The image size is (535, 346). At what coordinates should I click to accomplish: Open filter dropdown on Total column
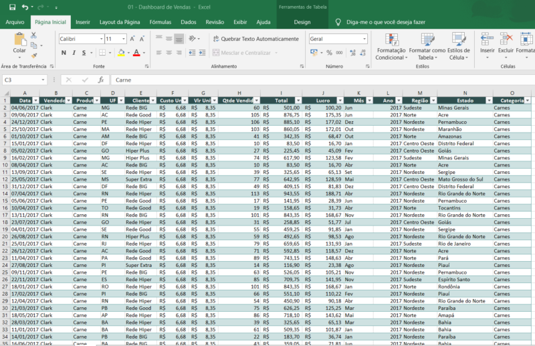pyautogui.click(x=298, y=100)
